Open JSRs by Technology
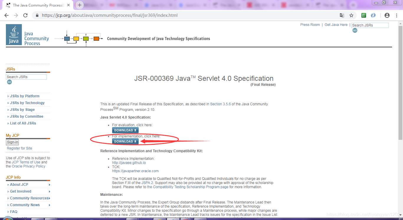The image size is (403, 220). pos(27,103)
